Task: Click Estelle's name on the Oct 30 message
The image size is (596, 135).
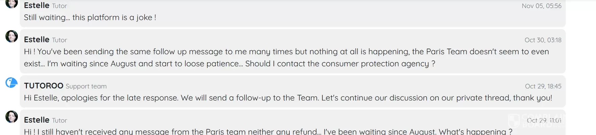Action: pos(36,40)
